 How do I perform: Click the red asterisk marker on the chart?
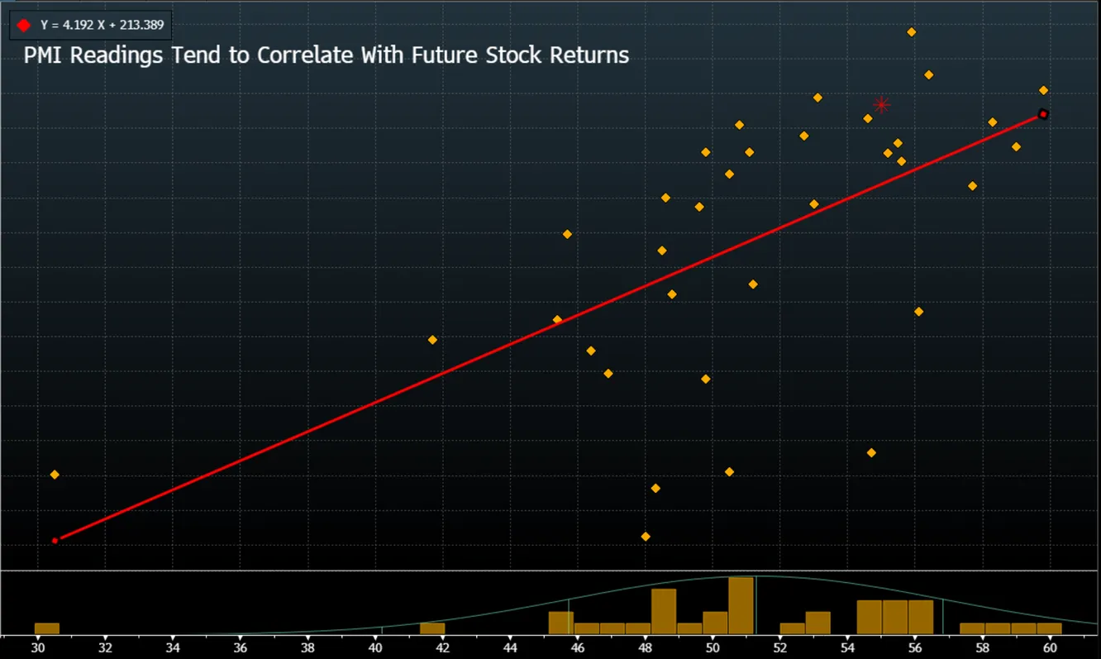coord(881,105)
